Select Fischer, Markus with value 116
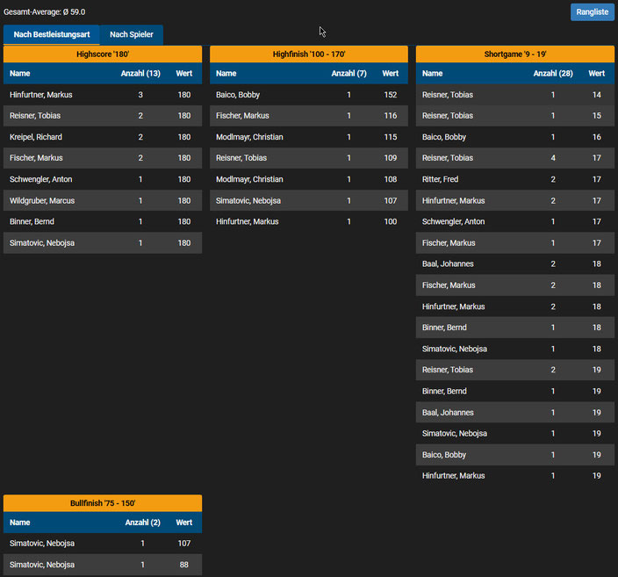The image size is (618, 577). click(x=309, y=116)
